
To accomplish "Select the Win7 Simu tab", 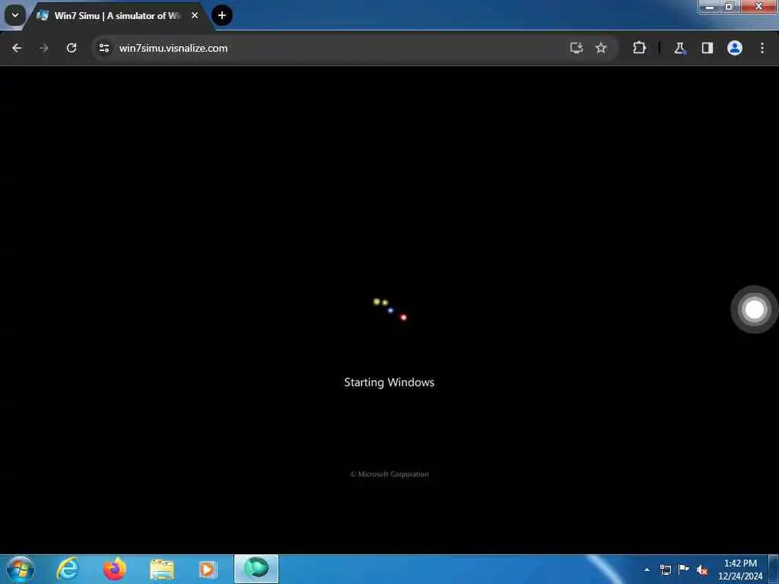I will 118,16.
